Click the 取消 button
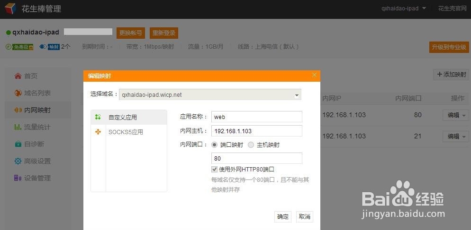This screenshot has height=230, width=471. (x=305, y=217)
